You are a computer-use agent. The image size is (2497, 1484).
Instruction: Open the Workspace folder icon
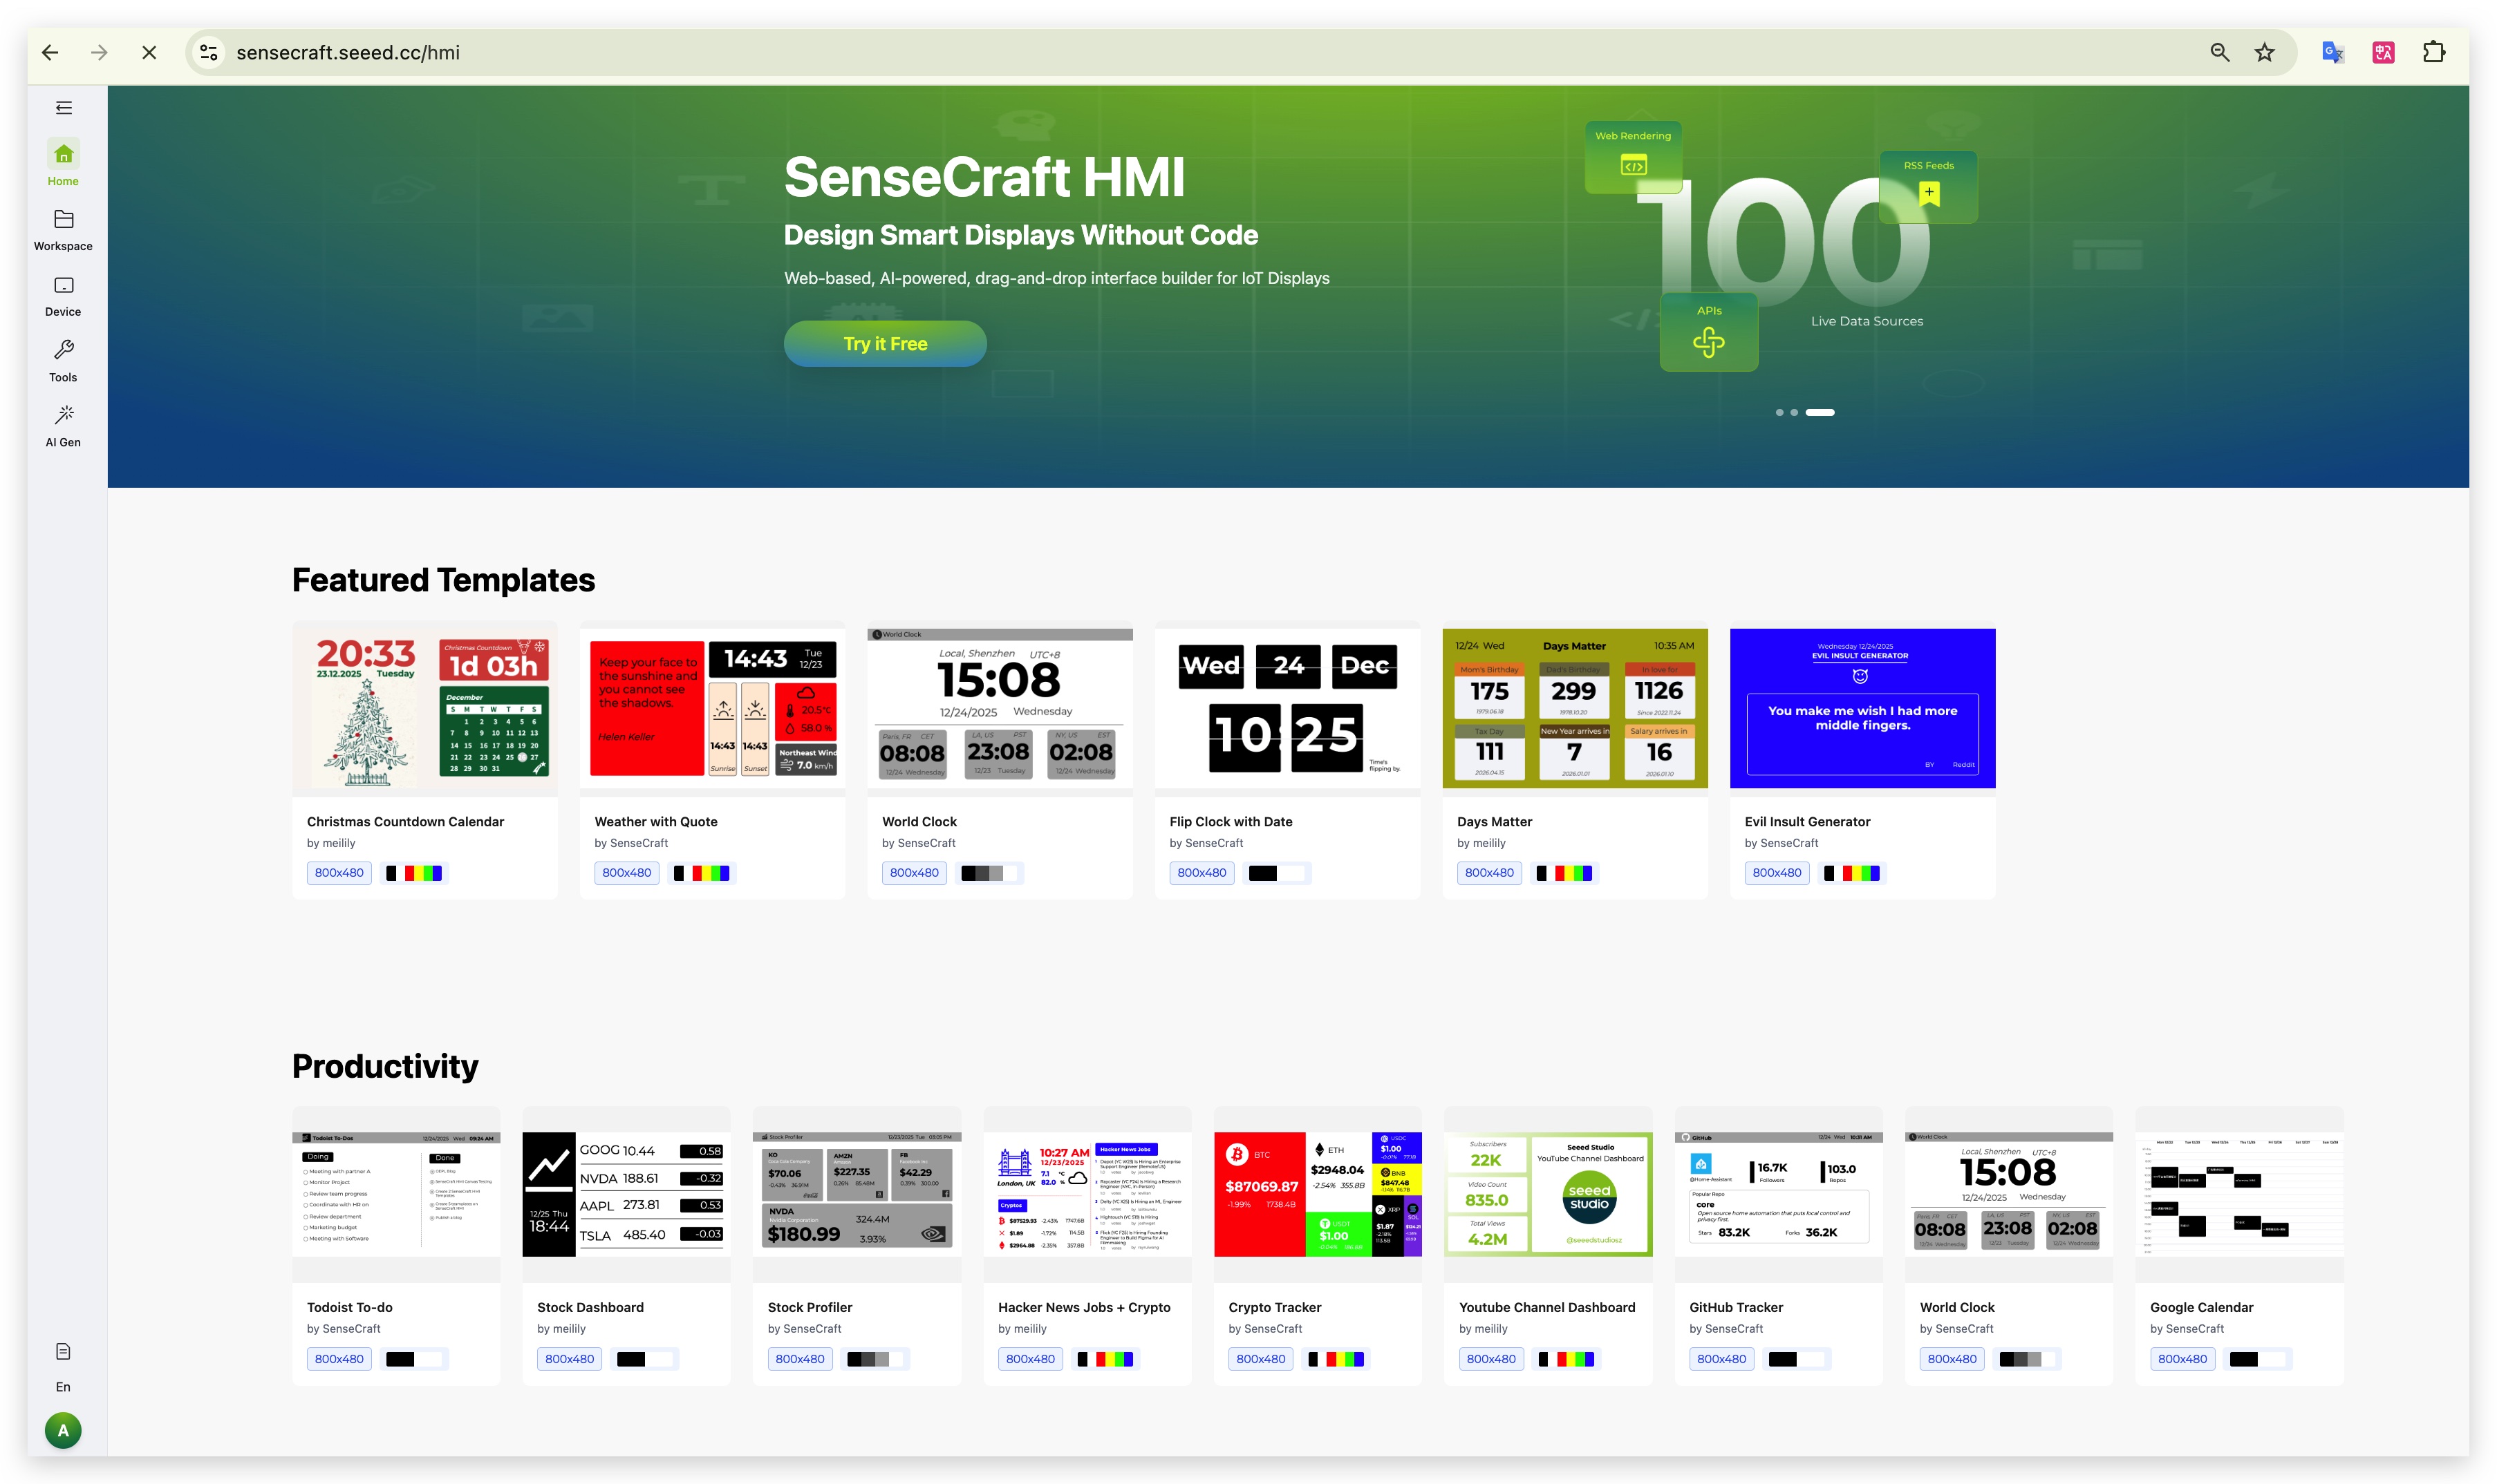click(x=63, y=220)
